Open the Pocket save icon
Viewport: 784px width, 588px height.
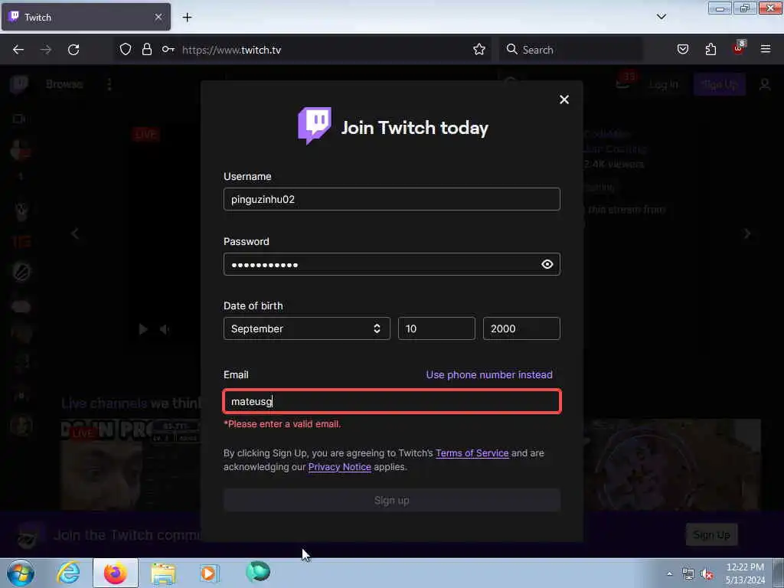click(682, 50)
